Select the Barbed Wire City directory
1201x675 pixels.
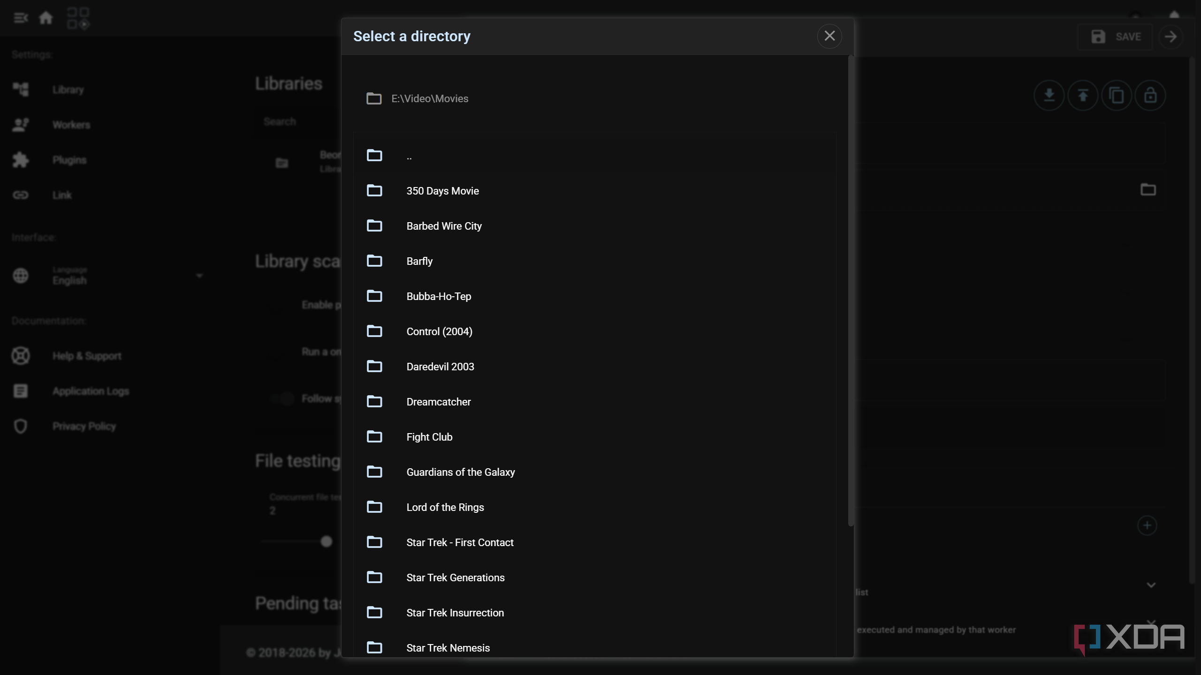click(x=594, y=226)
